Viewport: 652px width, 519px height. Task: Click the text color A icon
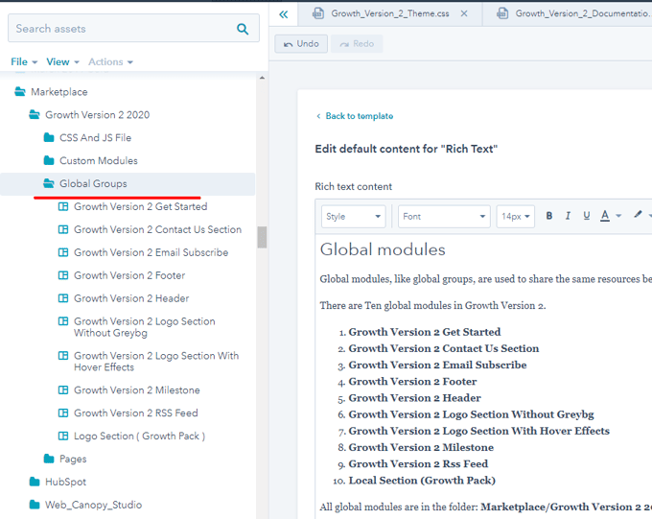pyautogui.click(x=605, y=216)
